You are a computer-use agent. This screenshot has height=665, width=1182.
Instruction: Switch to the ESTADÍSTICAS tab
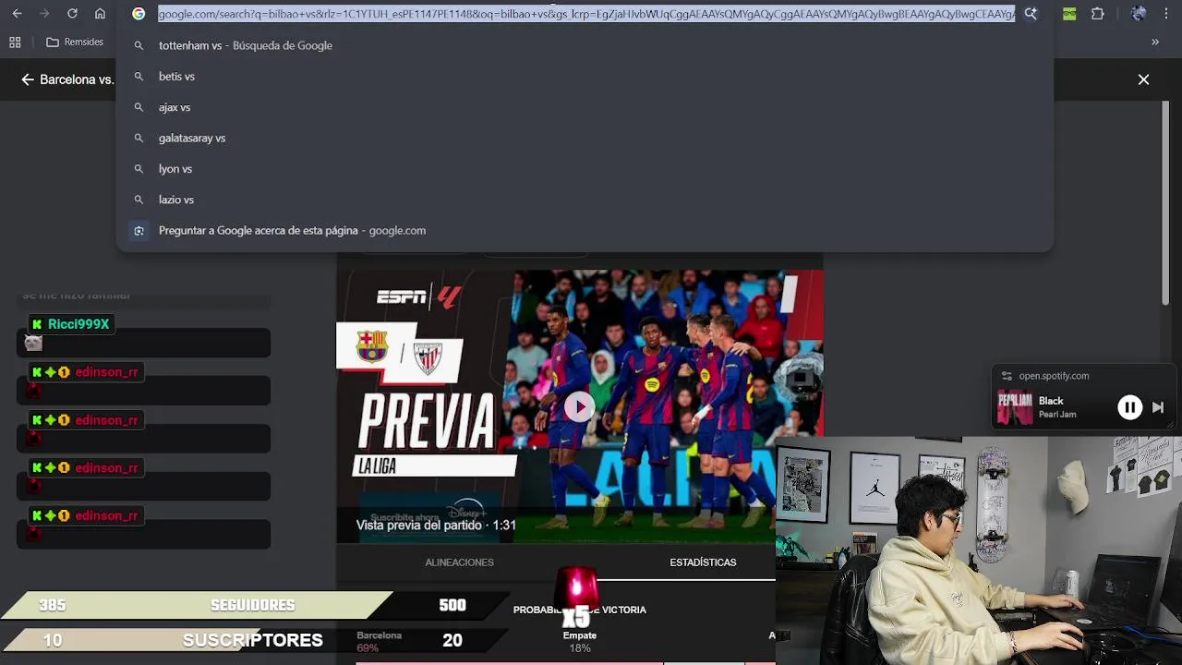coord(703,562)
